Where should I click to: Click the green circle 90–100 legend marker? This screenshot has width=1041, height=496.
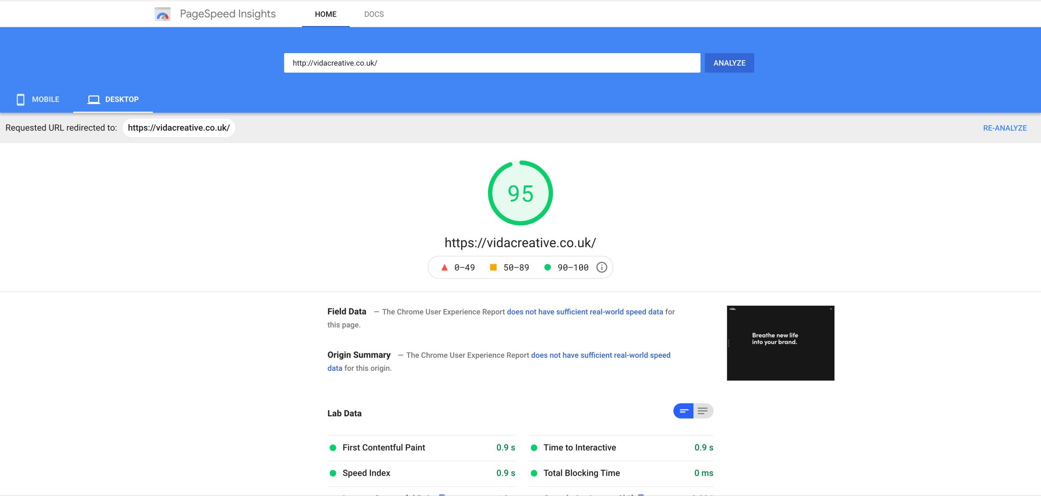coord(547,267)
